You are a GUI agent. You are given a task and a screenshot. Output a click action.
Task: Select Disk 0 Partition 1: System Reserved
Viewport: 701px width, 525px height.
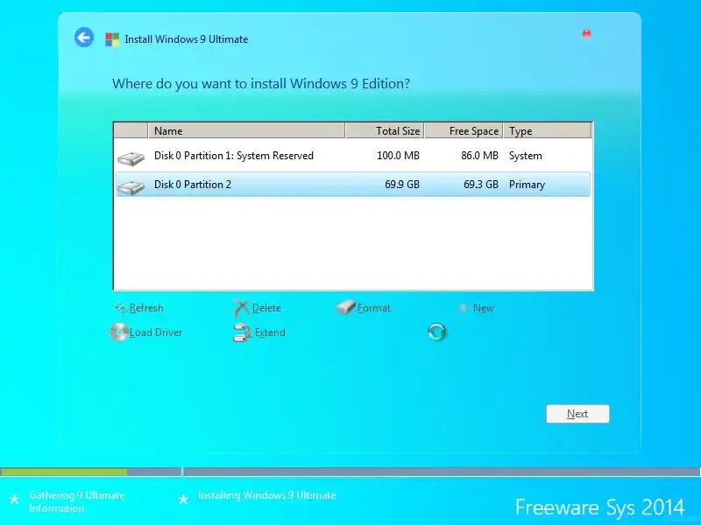353,157
